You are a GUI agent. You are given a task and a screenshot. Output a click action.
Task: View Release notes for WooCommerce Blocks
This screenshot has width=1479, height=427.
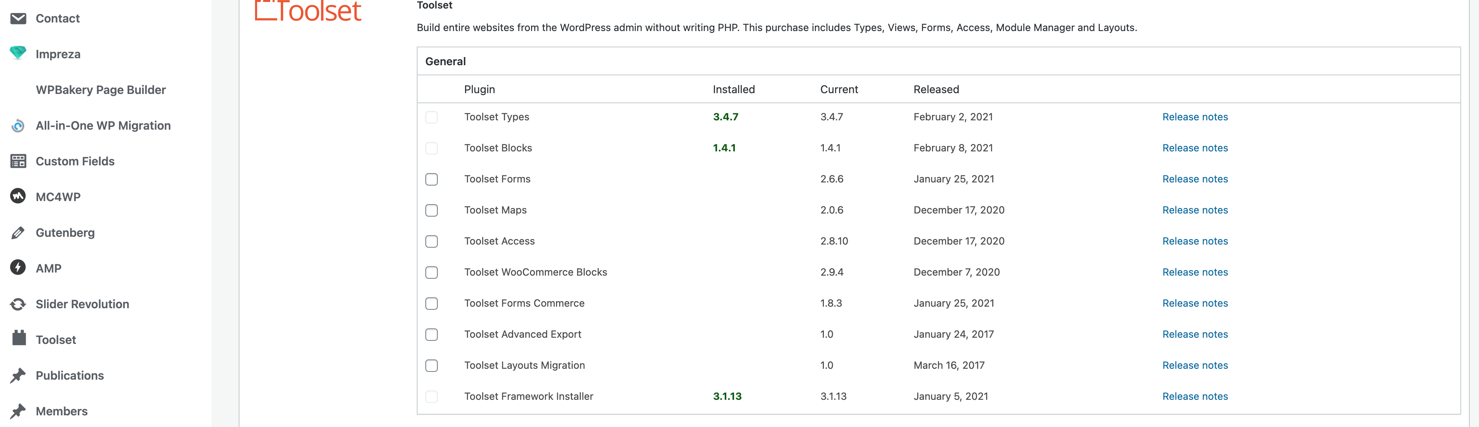(1195, 272)
